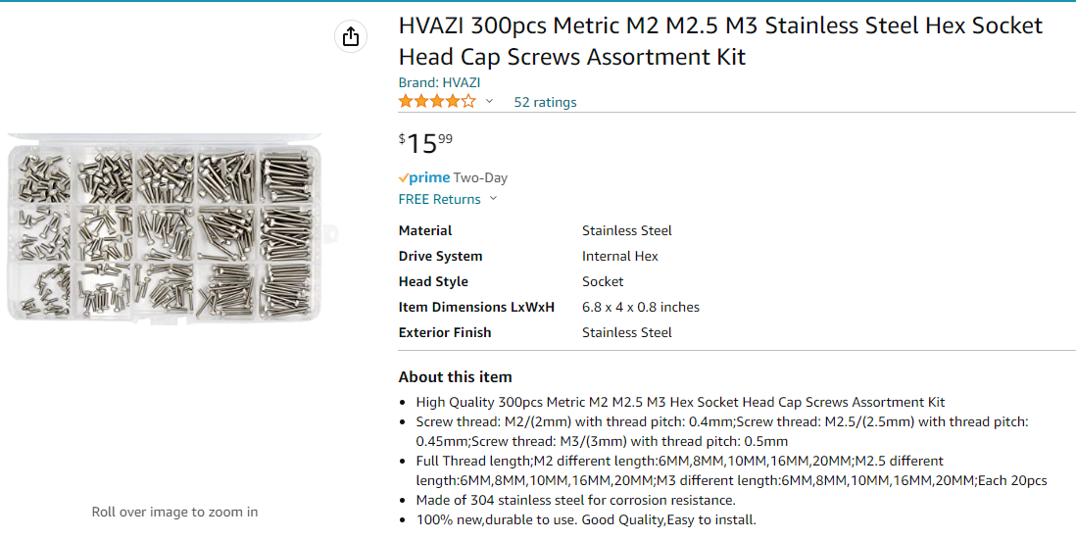The height and width of the screenshot is (540, 1076).
Task: Click the "Roll over image to zoom in" text
Action: 174,512
